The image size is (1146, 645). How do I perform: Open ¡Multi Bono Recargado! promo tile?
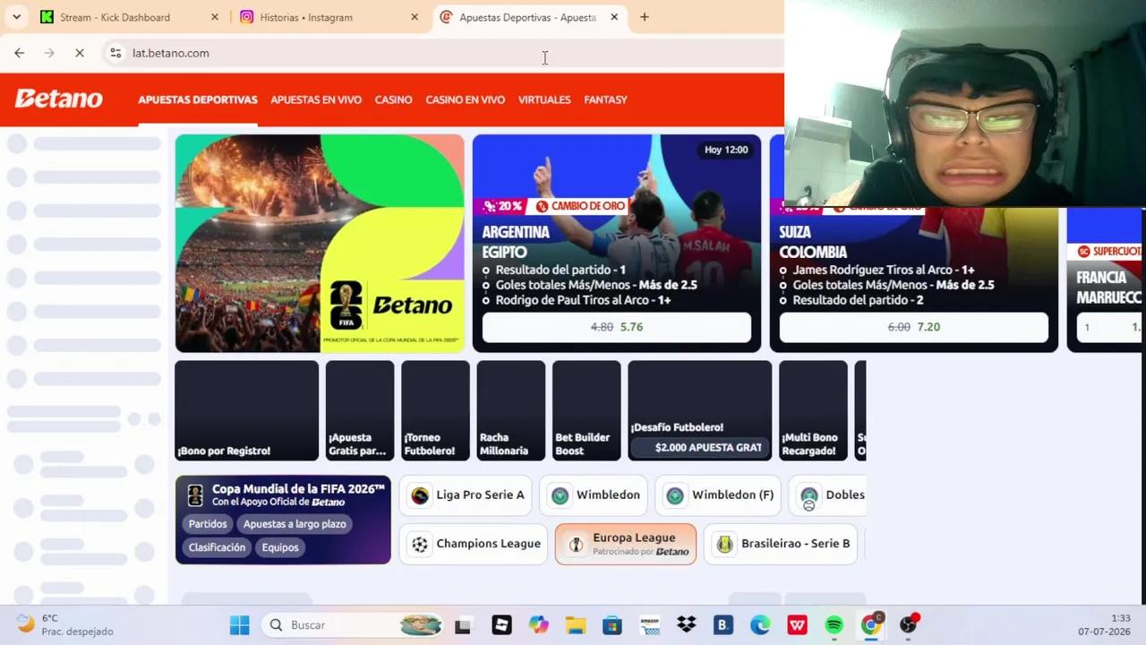point(813,410)
